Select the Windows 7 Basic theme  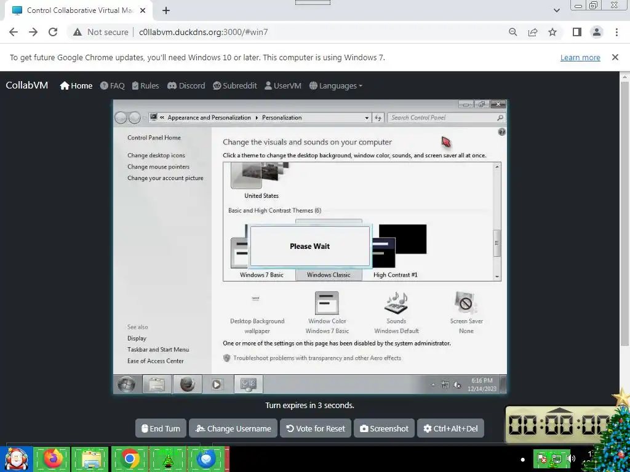261,251
